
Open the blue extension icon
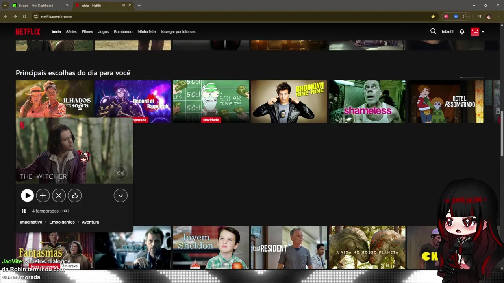coord(456,17)
